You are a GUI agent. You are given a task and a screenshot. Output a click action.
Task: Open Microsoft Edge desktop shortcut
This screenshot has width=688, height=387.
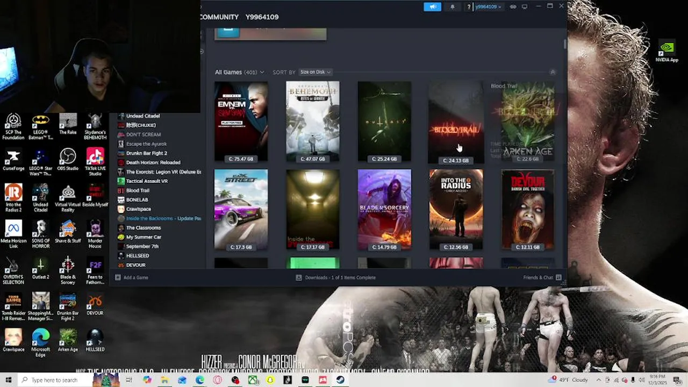click(41, 343)
